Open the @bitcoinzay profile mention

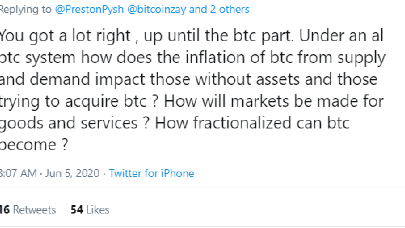point(156,9)
